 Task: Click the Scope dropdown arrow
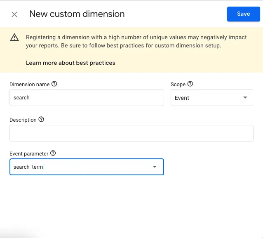(245, 98)
